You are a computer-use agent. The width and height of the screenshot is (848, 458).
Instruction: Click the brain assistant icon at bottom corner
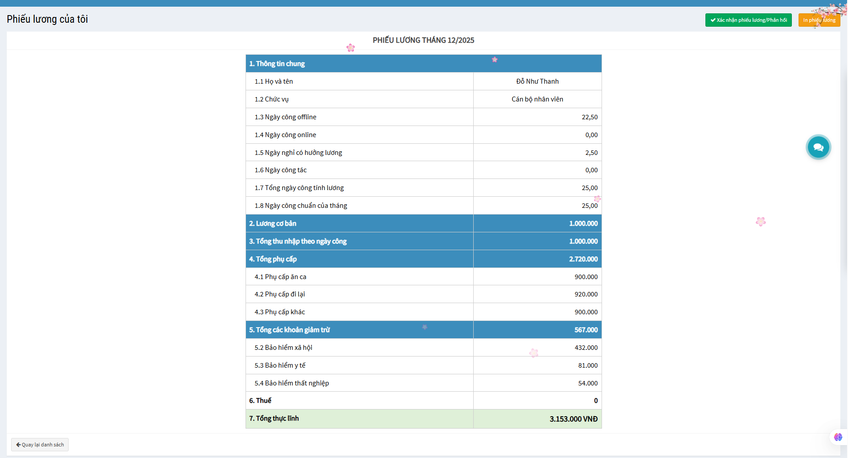coord(838,437)
